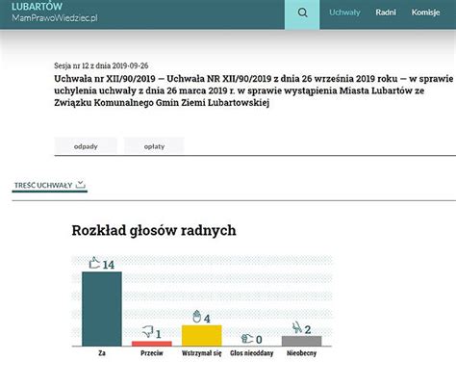This screenshot has height=386, width=456.
Task: Click the Za axis label
Action: (102, 353)
